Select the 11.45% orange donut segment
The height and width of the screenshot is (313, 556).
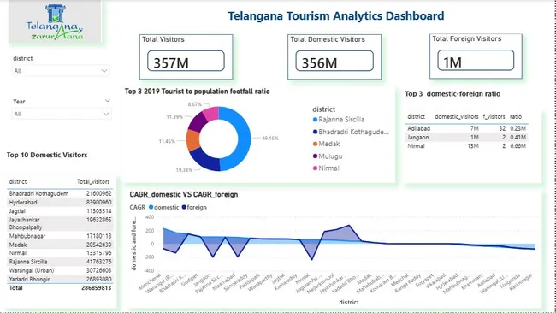pyautogui.click(x=193, y=140)
